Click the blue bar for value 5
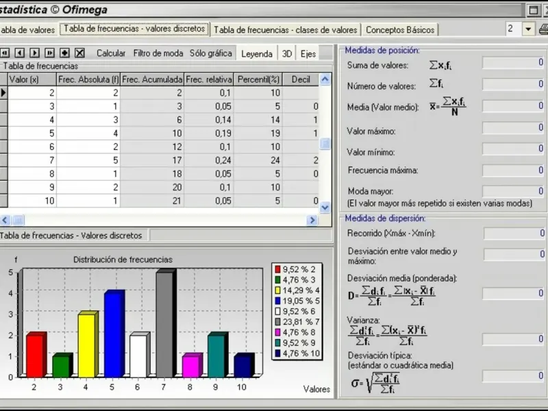The image size is (548, 411). click(114, 334)
